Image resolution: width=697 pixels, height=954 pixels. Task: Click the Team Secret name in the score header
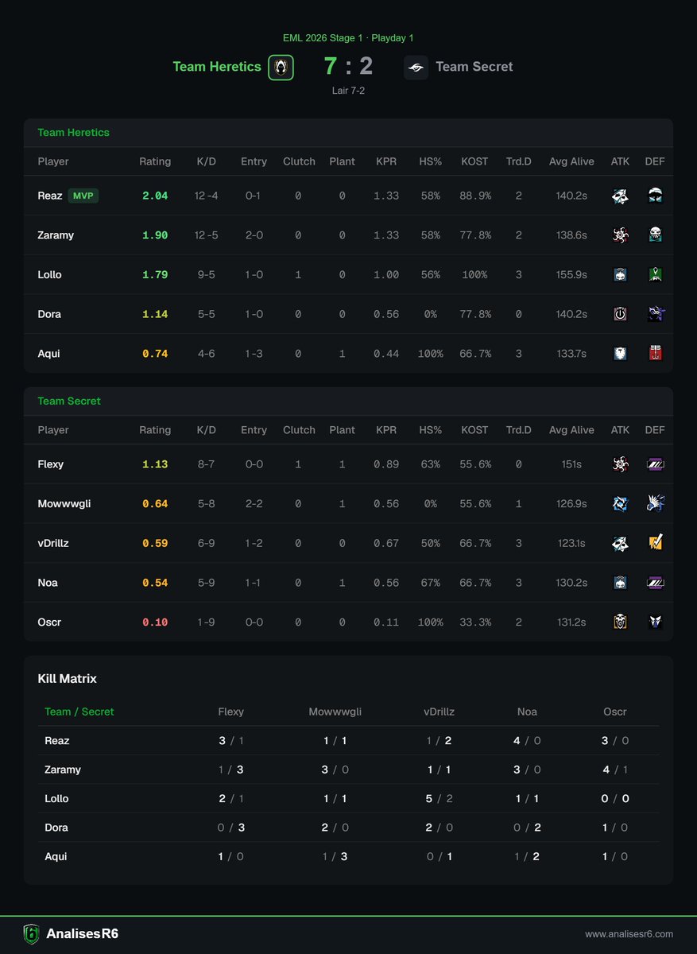click(x=474, y=67)
